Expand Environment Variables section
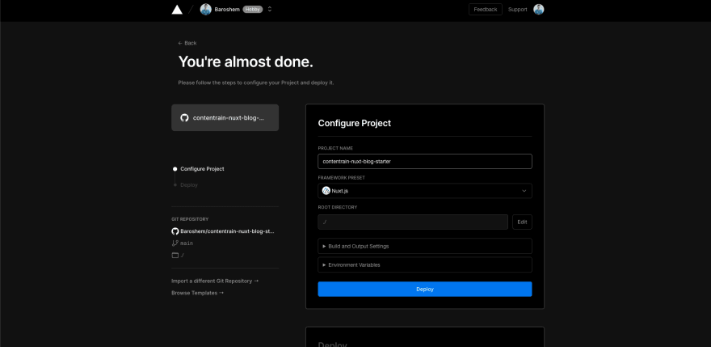Viewport: 711px width, 347px height. click(x=425, y=264)
